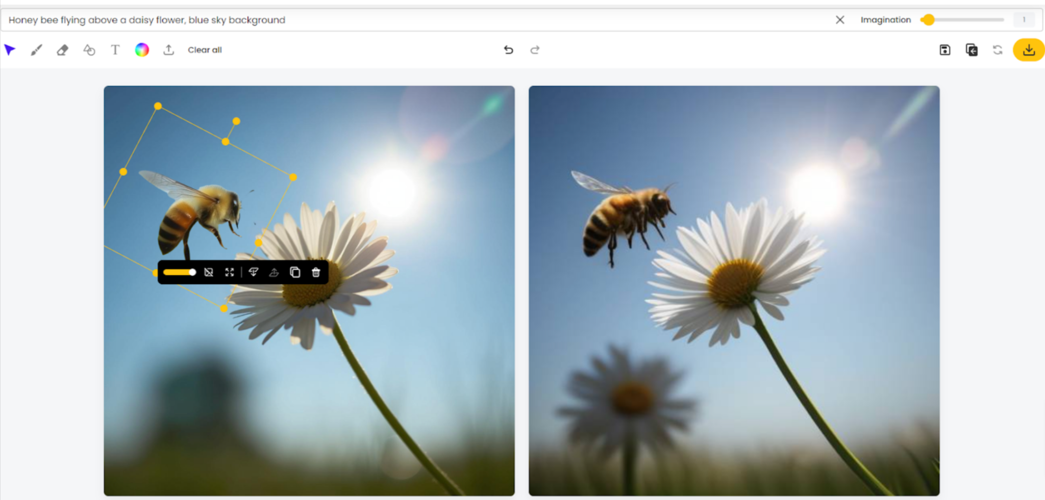Image resolution: width=1045 pixels, height=500 pixels.
Task: Regenerate the image with the refresh icon
Action: tap(998, 49)
